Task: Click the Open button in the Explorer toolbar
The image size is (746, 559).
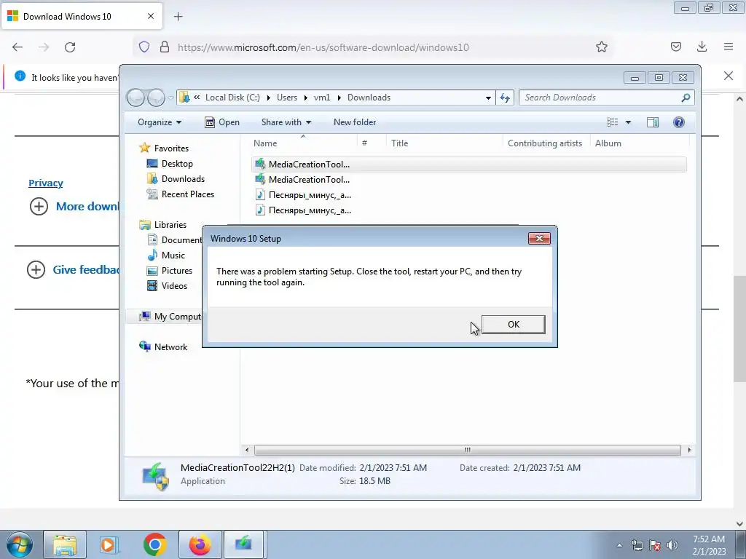Action: tap(222, 122)
